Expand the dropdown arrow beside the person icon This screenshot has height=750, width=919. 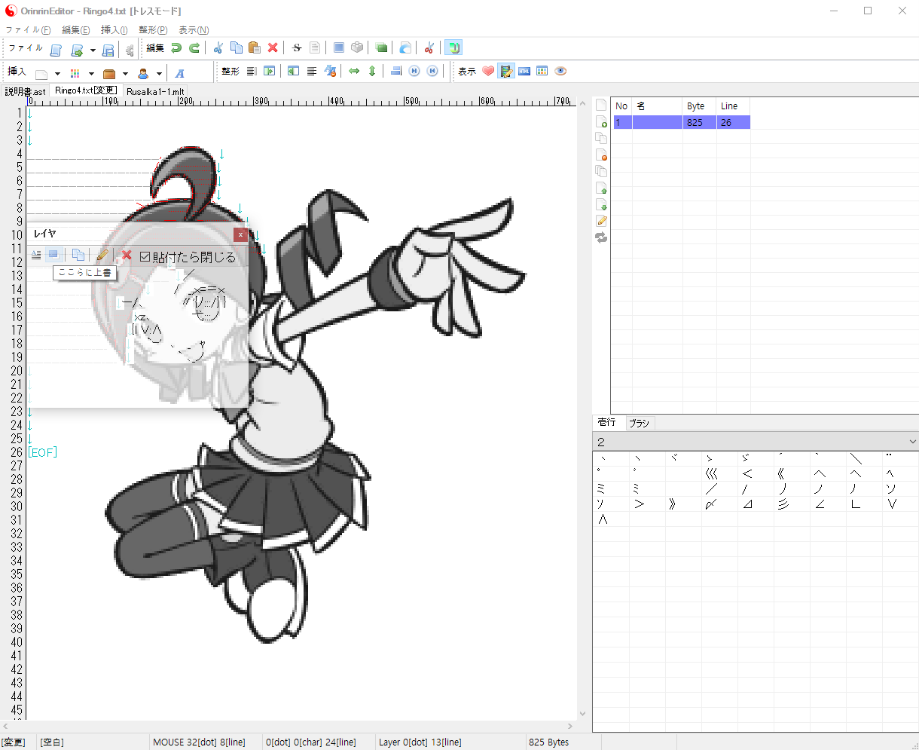coord(159,74)
